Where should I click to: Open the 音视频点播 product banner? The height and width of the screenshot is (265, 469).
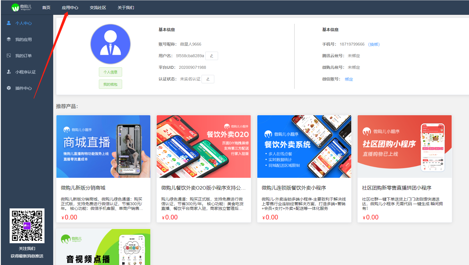(103, 247)
